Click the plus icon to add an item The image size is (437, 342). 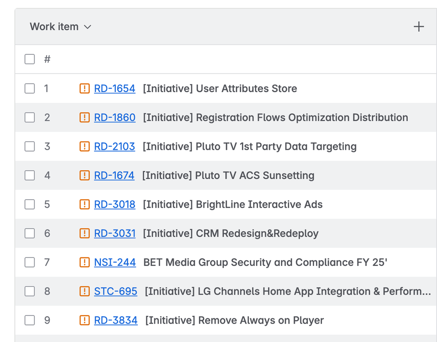coord(419,26)
